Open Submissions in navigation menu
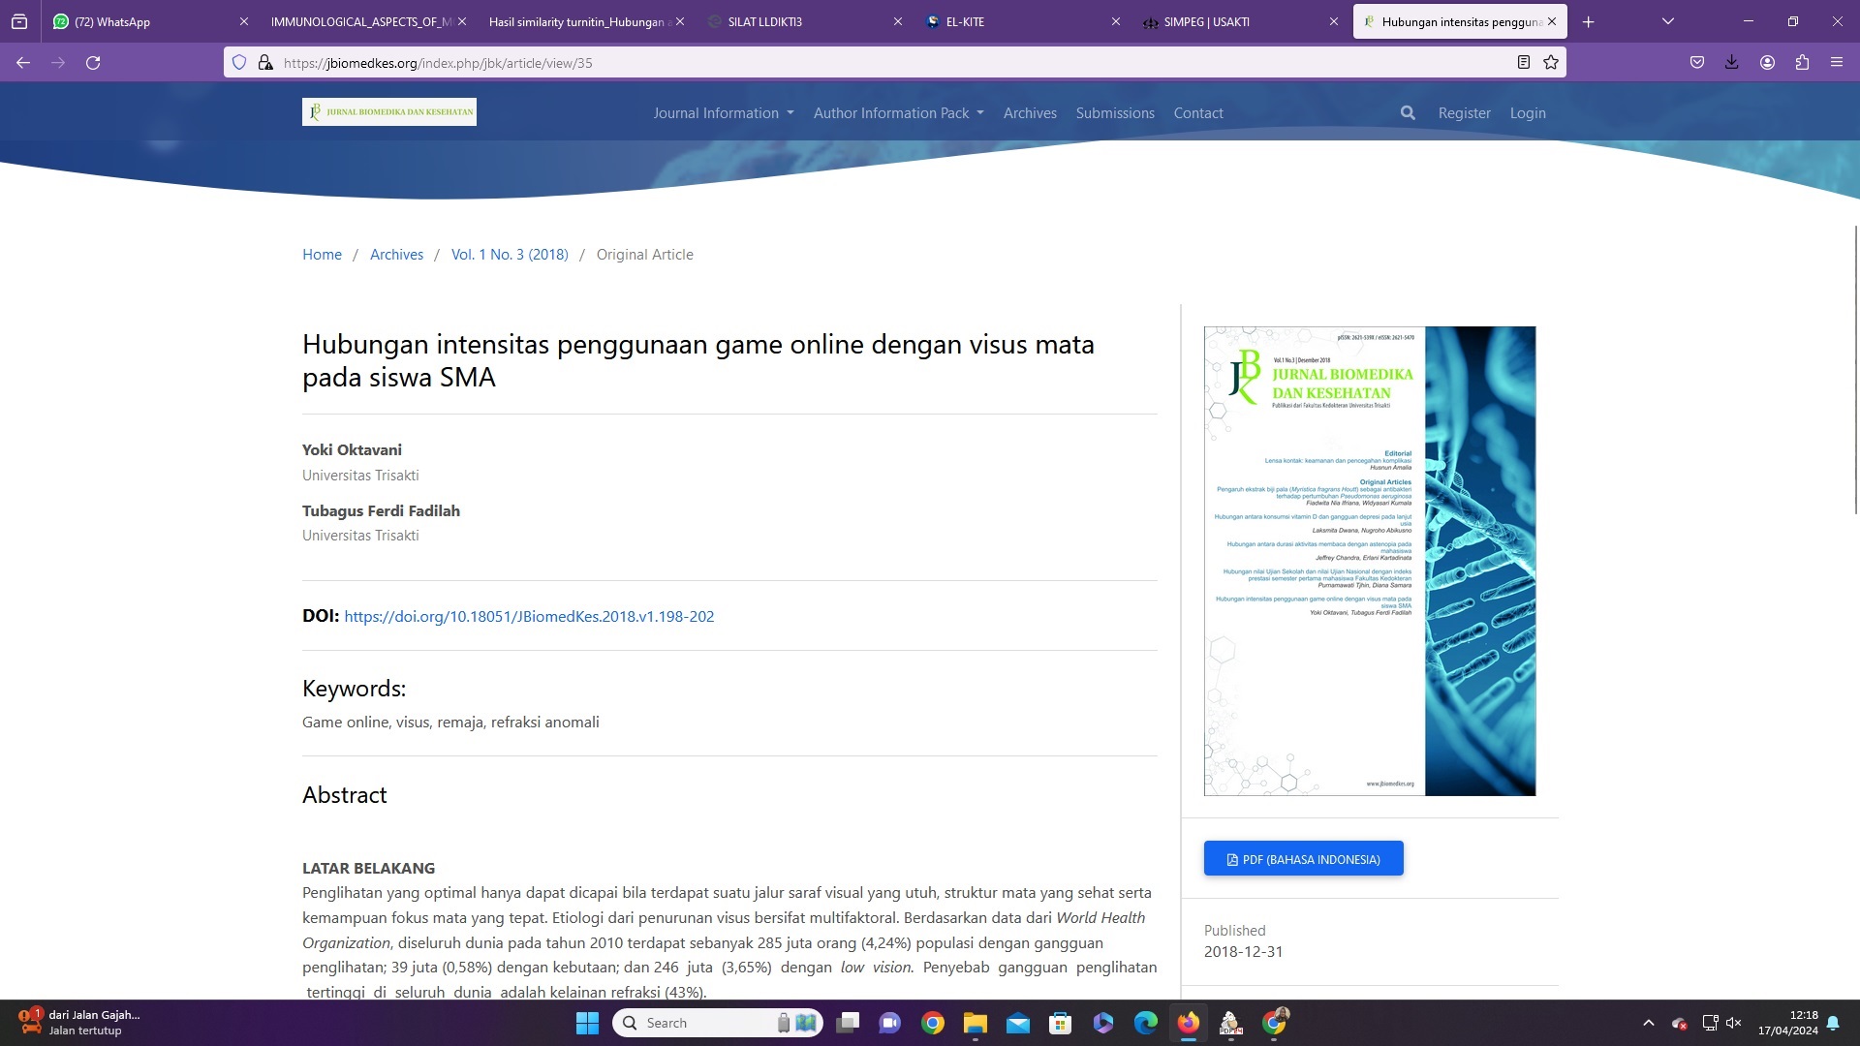 [1114, 113]
